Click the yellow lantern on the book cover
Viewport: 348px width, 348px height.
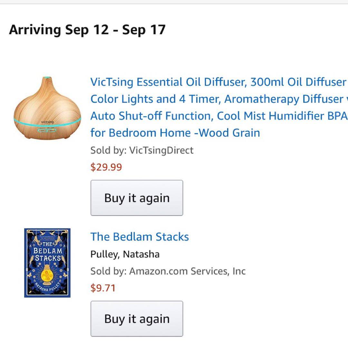pos(47,275)
